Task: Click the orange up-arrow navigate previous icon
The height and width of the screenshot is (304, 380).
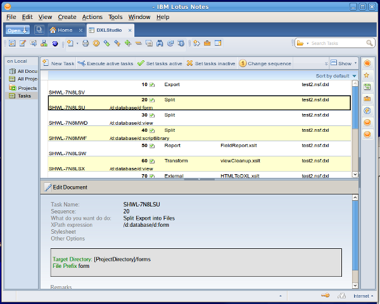Action: pyautogui.click(x=117, y=44)
